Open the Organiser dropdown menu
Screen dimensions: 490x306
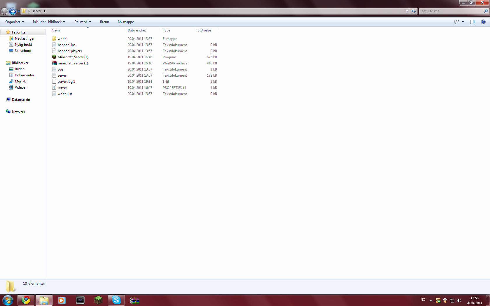[x=15, y=22]
